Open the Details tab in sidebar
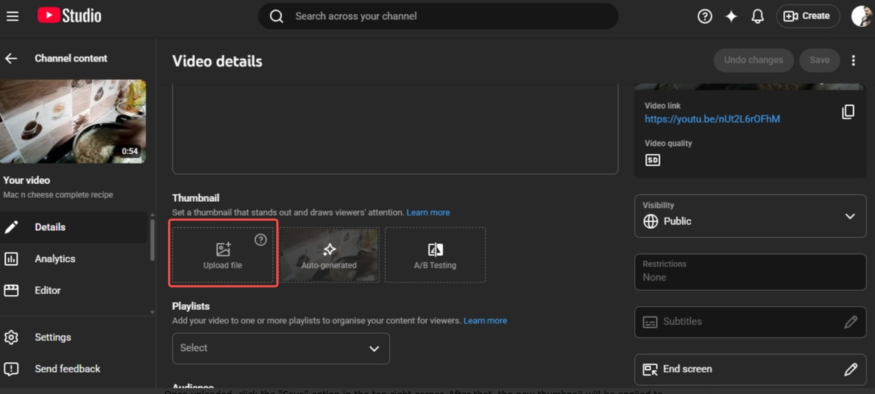The height and width of the screenshot is (394, 875). 74,227
